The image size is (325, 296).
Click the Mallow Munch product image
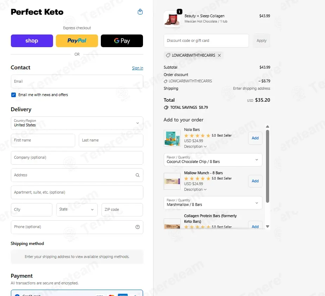pyautogui.click(x=172, y=181)
